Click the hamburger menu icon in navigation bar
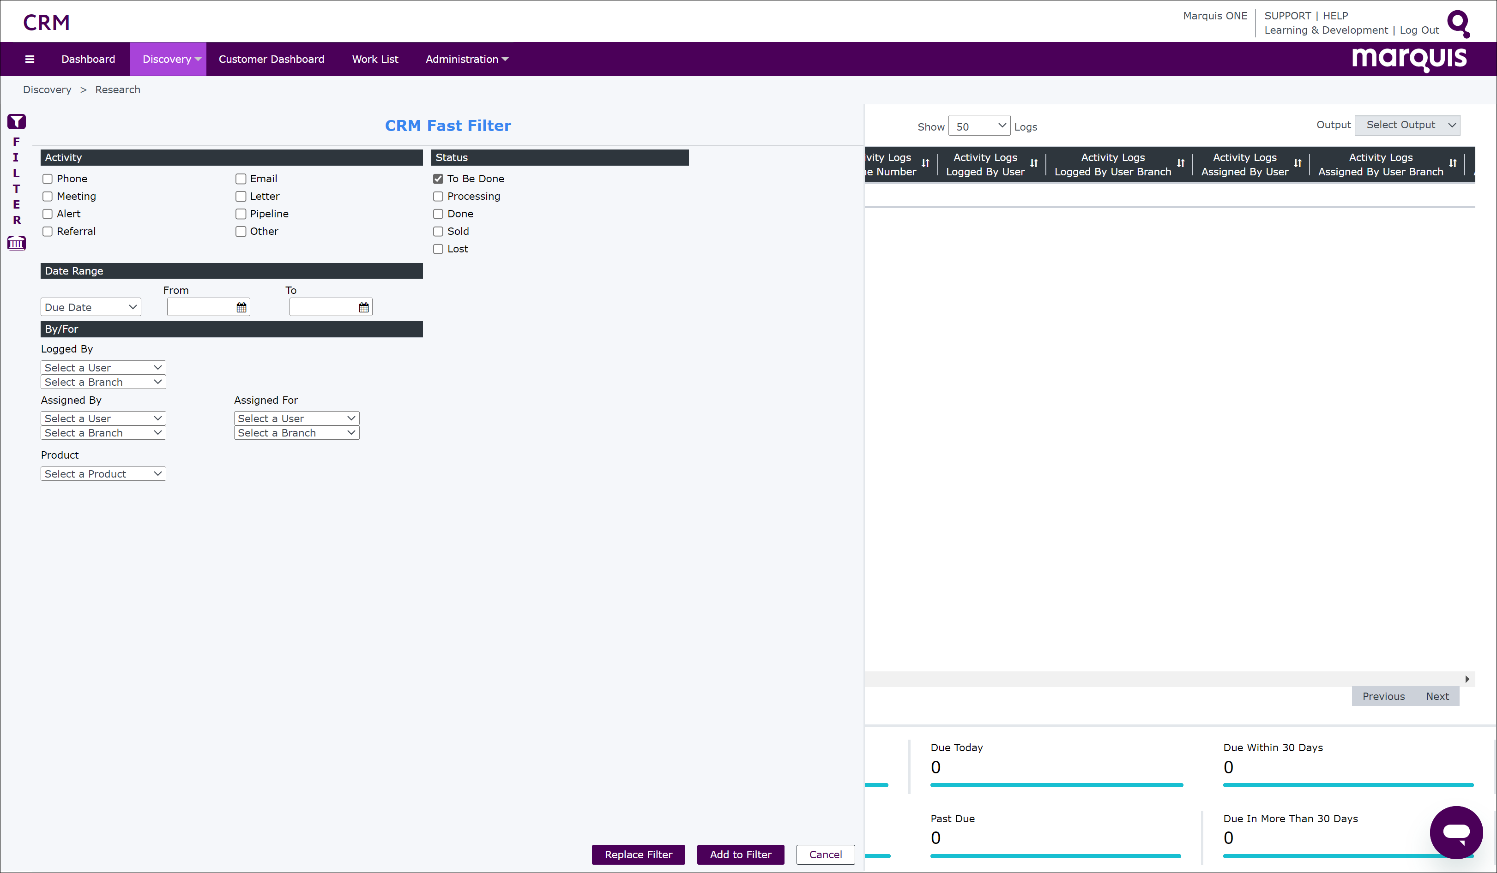1497x873 pixels. [29, 59]
